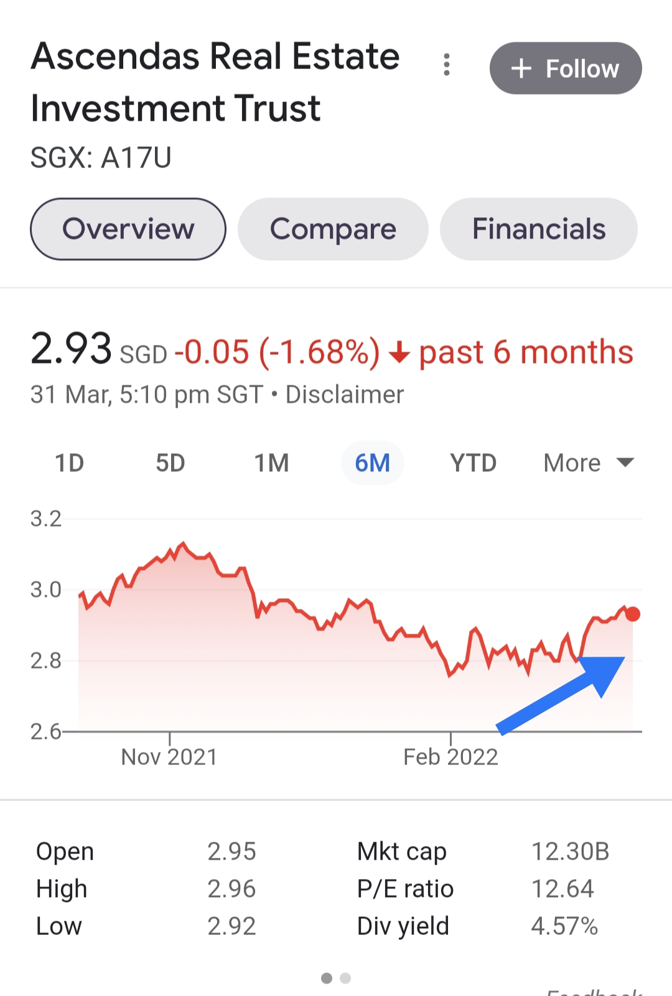Click the red end-point dot on chart

633,614
